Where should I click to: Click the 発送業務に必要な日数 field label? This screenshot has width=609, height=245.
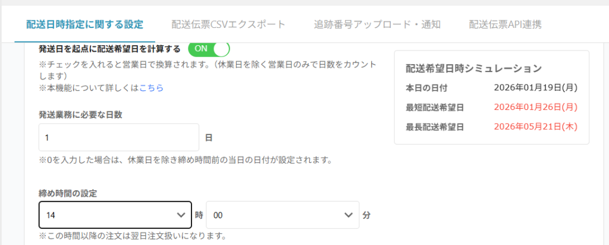(x=80, y=115)
